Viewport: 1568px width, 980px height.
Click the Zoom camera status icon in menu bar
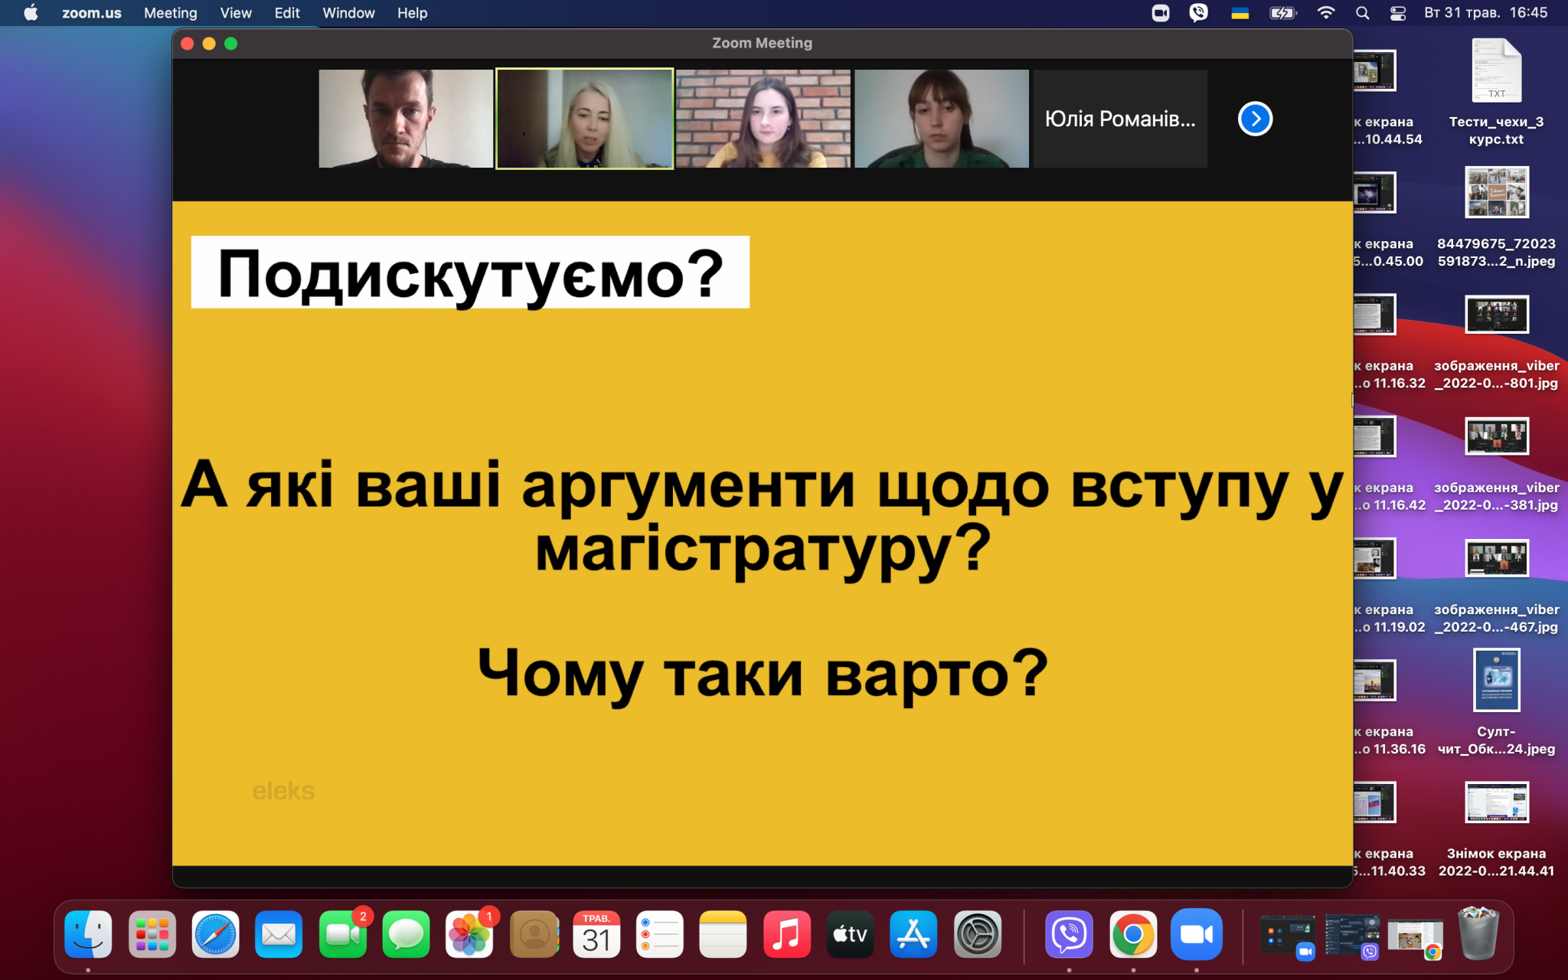pos(1161,13)
